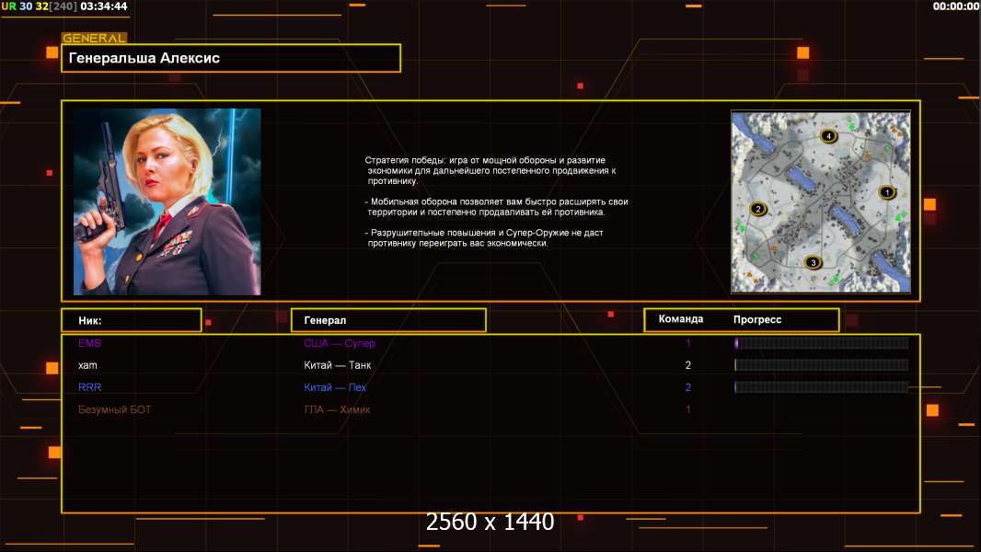
Task: Click США — Супер general entry
Action: pyautogui.click(x=339, y=343)
